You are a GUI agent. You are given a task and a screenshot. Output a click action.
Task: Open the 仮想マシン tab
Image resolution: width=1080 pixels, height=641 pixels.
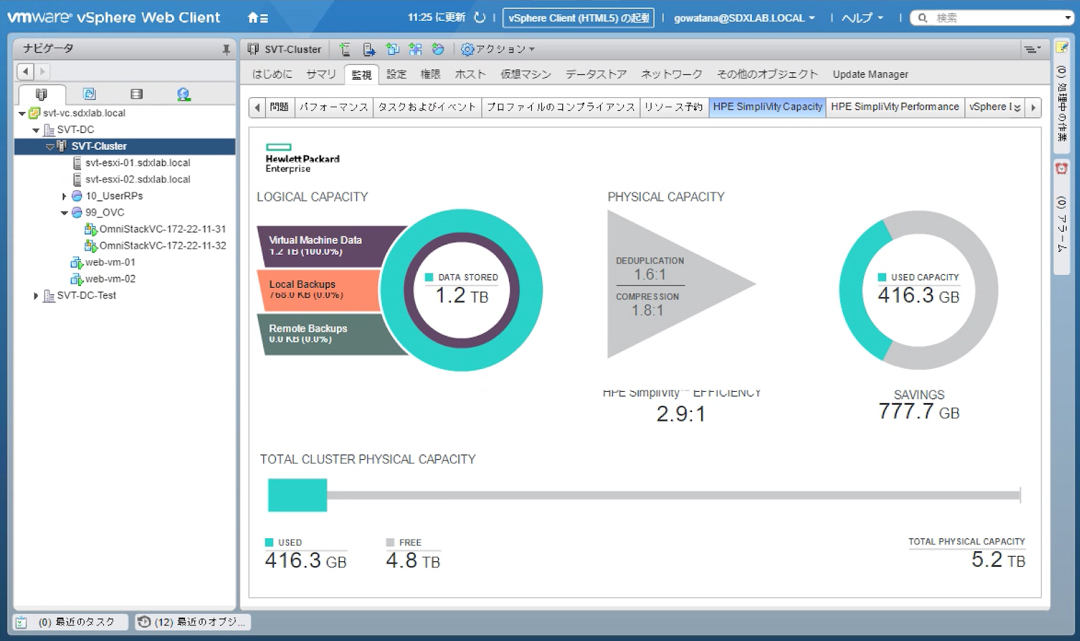[525, 74]
